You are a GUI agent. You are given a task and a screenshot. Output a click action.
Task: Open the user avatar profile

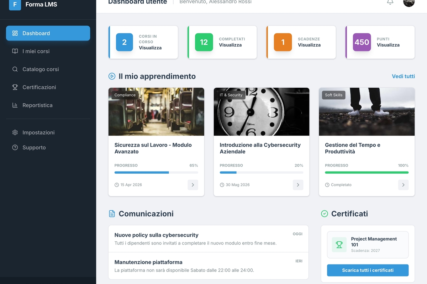point(409,2)
